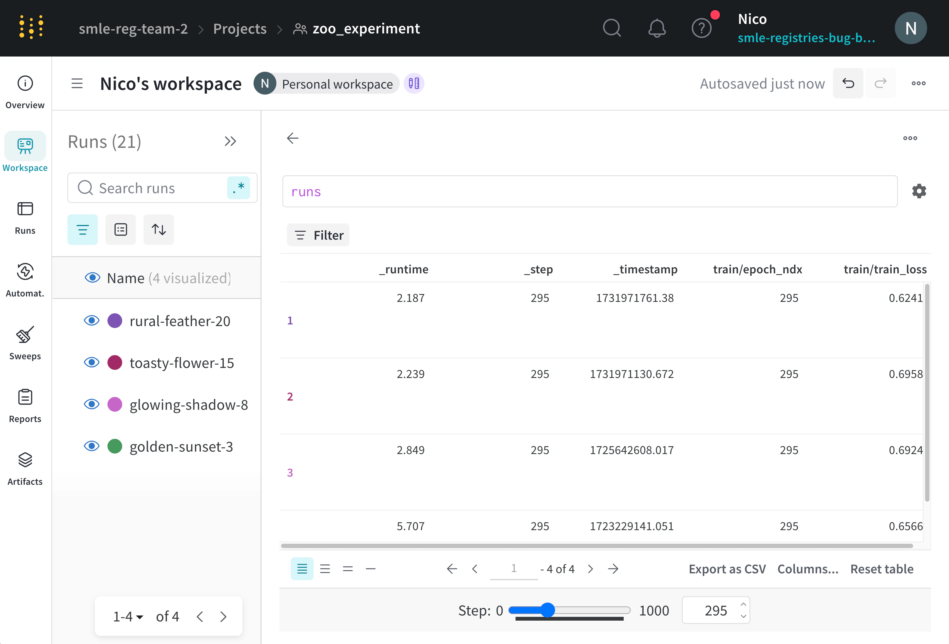
Task: Open the group runs icon button
Action: coord(120,230)
